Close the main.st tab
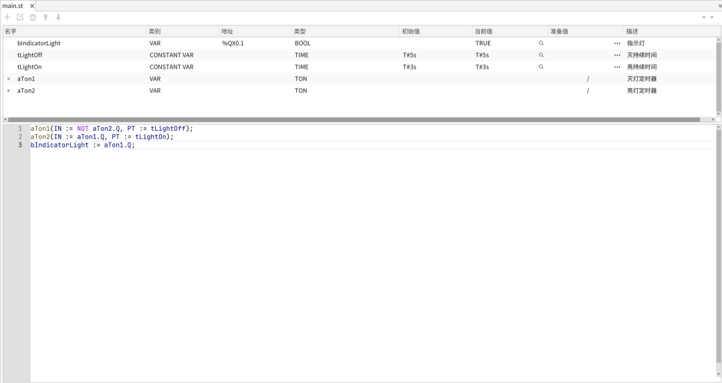Viewport: 722px width, 383px height. (32, 6)
